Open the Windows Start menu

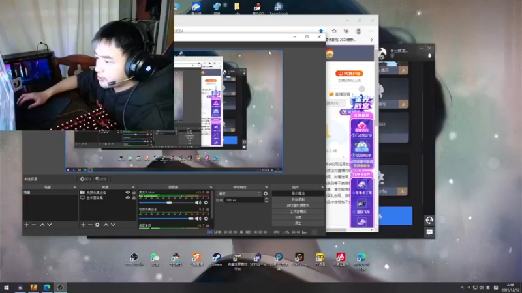[x=7, y=288]
